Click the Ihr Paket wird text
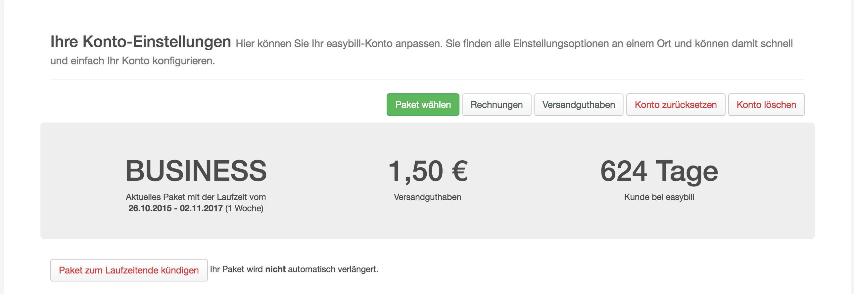The height and width of the screenshot is (294, 854). (x=236, y=269)
